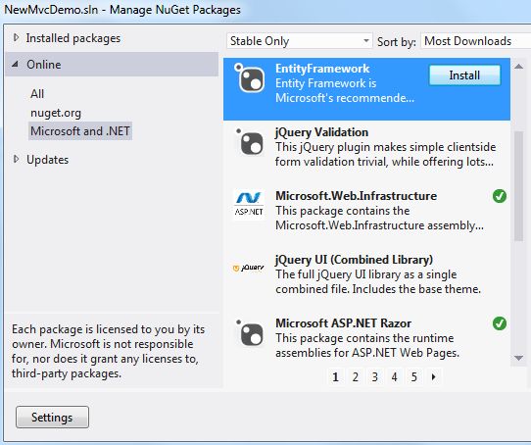
Task: Click the 'runtime assemblies for ASP.NET Web Pages' description
Action: [367, 345]
